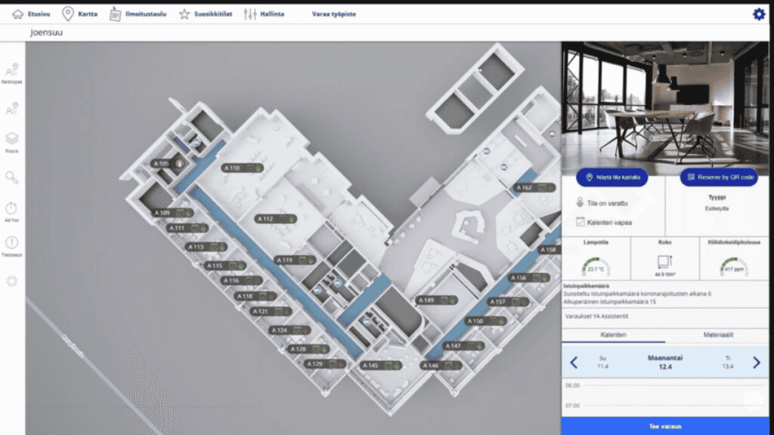Select Su 11.4 in date strip
774x435 pixels.
[602, 362]
